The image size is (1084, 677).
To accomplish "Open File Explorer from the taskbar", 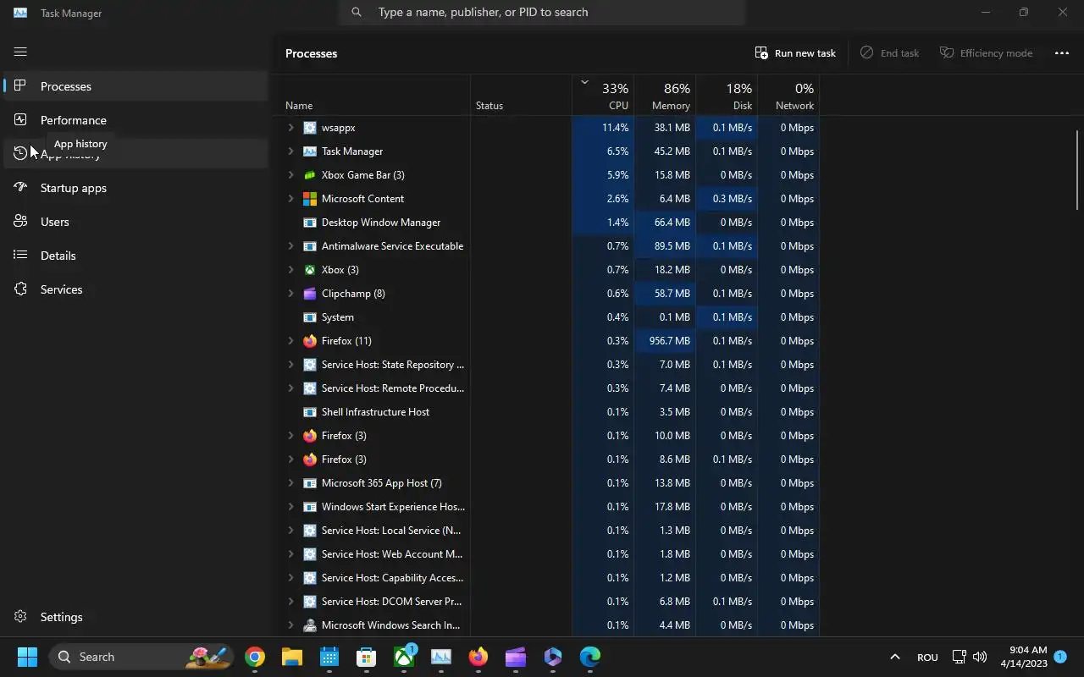I will point(292,657).
